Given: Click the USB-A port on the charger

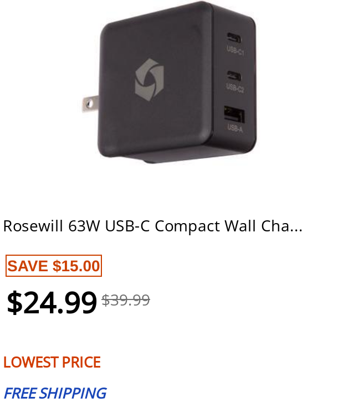Looking at the screenshot, I should 234,115.
